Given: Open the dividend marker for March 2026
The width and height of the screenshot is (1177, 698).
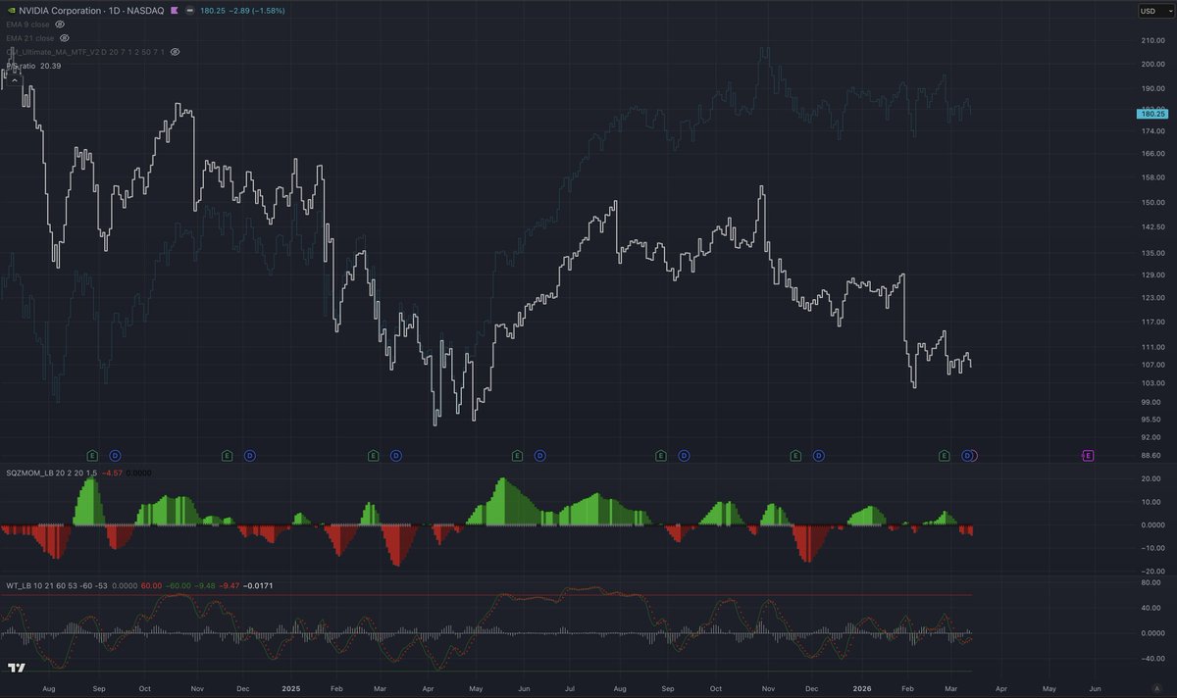Looking at the screenshot, I should click(967, 455).
